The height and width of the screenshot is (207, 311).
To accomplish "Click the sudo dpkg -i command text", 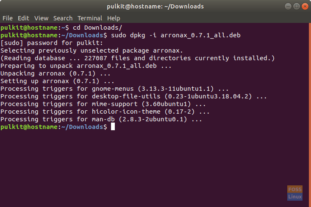I will 176,35.
